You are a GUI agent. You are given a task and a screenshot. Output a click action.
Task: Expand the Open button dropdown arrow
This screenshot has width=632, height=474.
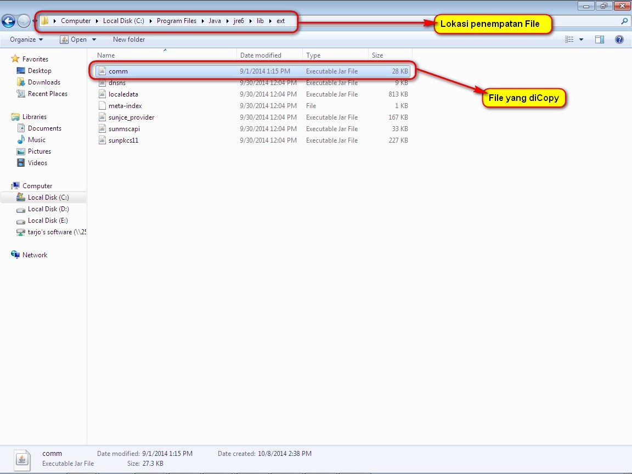(94, 39)
